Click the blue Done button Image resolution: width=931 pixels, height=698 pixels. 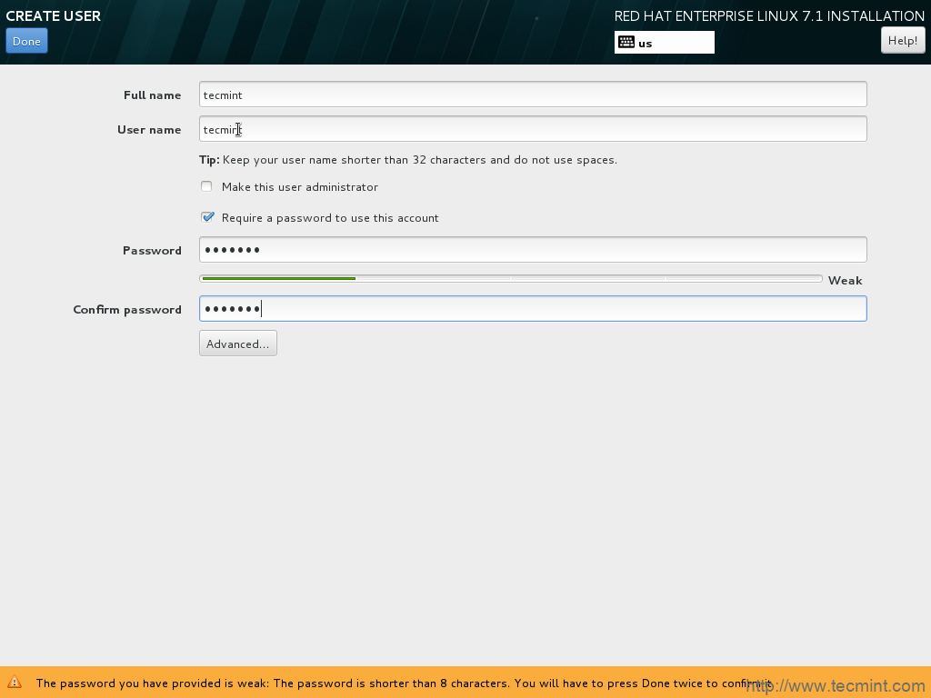click(x=26, y=41)
